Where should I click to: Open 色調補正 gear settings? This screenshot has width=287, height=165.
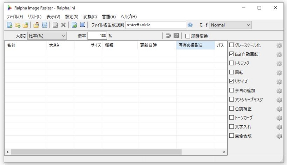coord(279,109)
